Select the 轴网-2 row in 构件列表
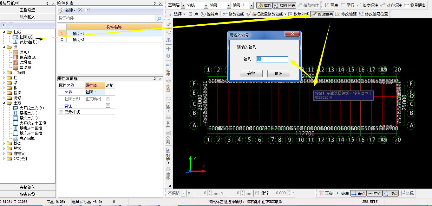 [110, 40]
